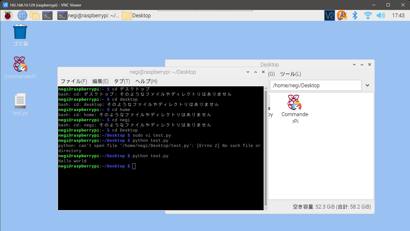Open the file manager from the taskbar
This screenshot has height=231, width=410.
(x=35, y=15)
